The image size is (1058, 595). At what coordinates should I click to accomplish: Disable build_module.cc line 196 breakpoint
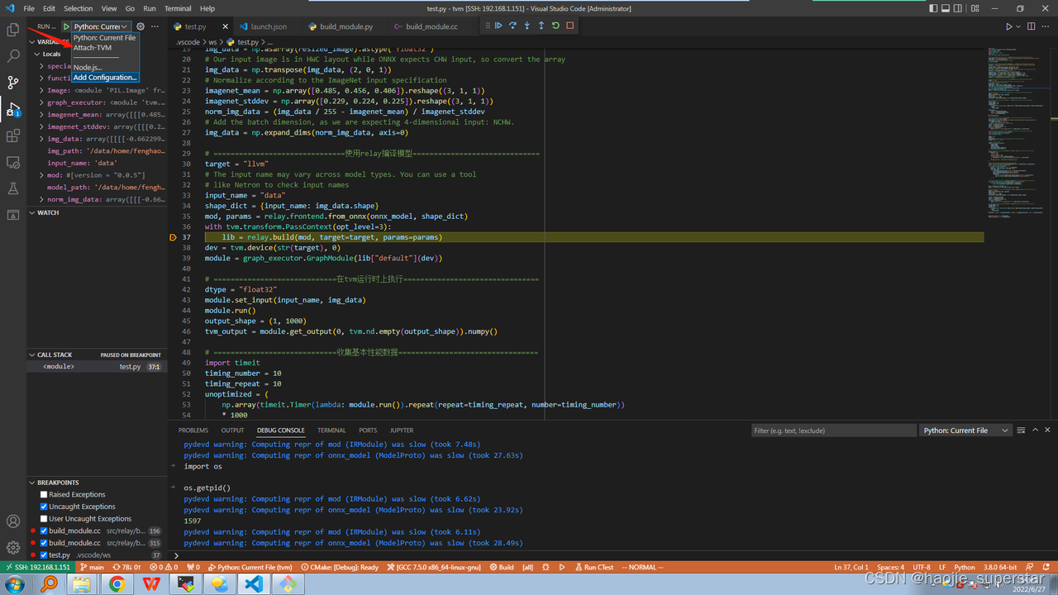44,531
